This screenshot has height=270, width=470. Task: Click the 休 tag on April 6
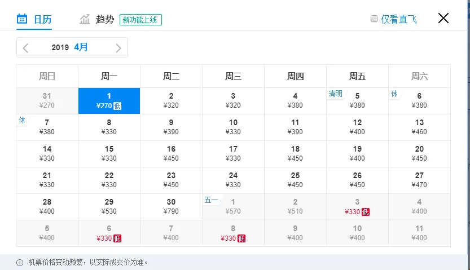[x=394, y=94]
